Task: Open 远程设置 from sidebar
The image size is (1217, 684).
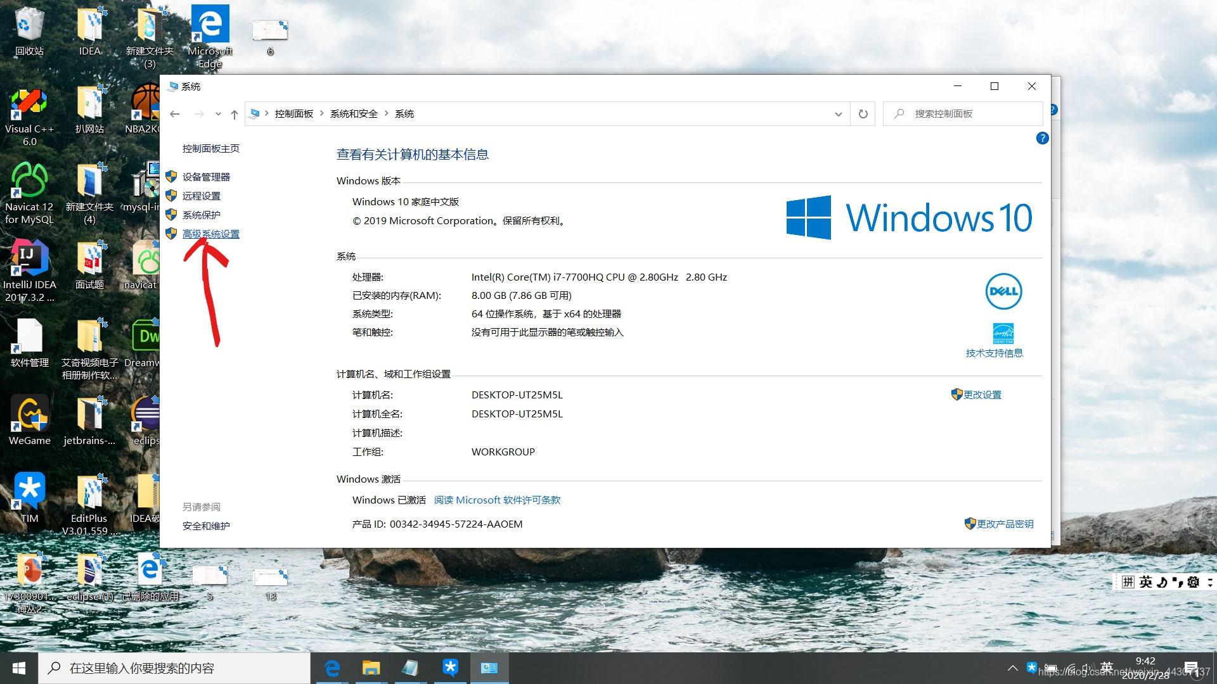Action: (202, 194)
